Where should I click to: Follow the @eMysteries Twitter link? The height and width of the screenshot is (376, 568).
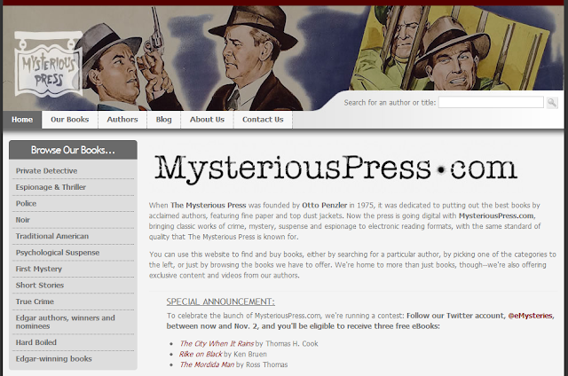pyautogui.click(x=531, y=316)
